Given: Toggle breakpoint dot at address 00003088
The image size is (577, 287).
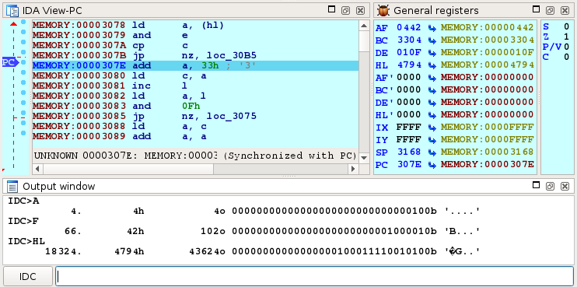Looking at the screenshot, I should click(x=23, y=123).
